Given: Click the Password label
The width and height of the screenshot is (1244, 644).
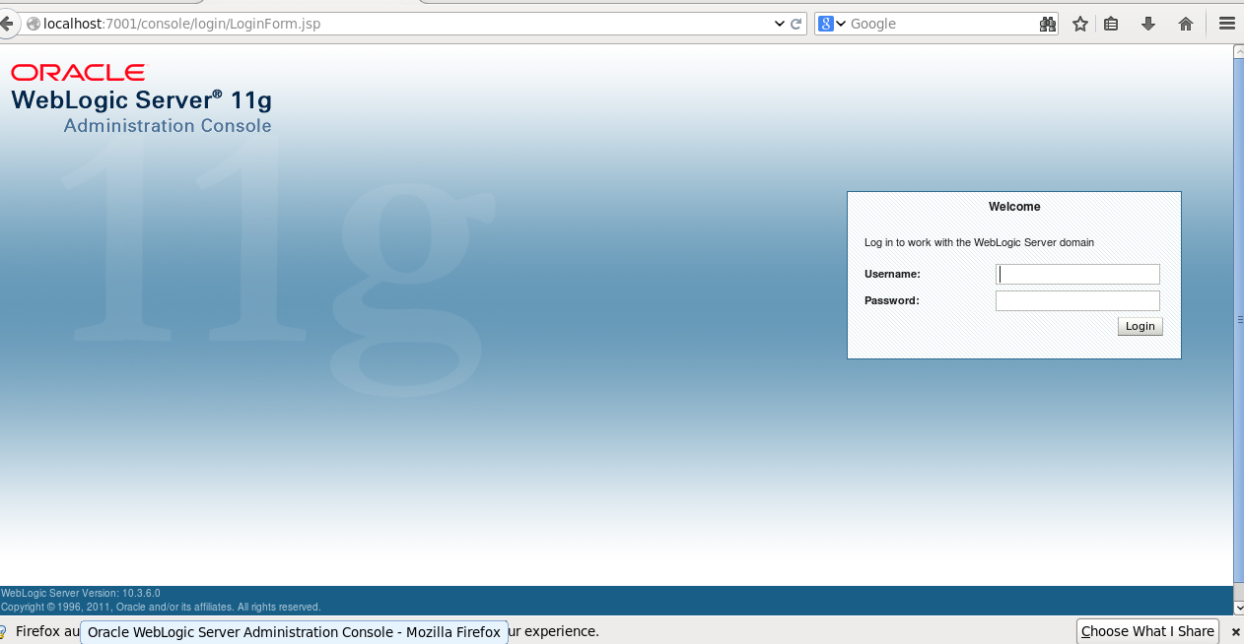Looking at the screenshot, I should pyautogui.click(x=891, y=300).
